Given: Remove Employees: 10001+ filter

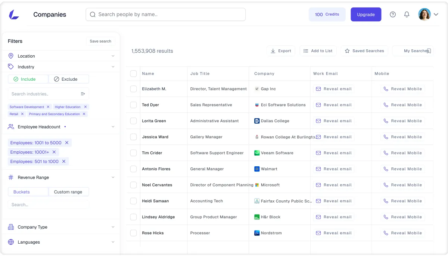Looking at the screenshot, I should click(54, 152).
